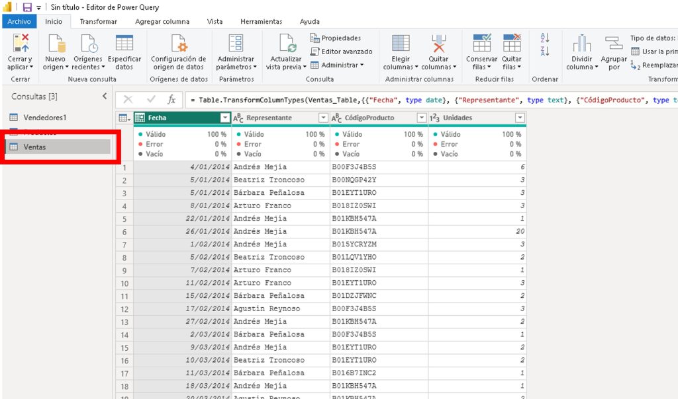The image size is (678, 399).
Task: Click the Cerrar y aplicar icon
Action: point(21,44)
